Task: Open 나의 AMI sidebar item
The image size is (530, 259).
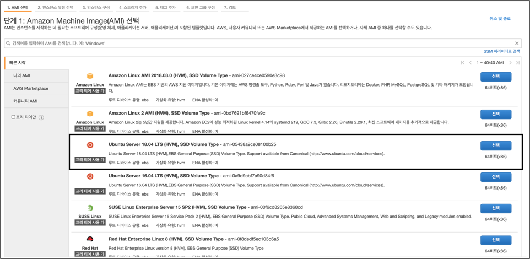Action: tap(36, 75)
